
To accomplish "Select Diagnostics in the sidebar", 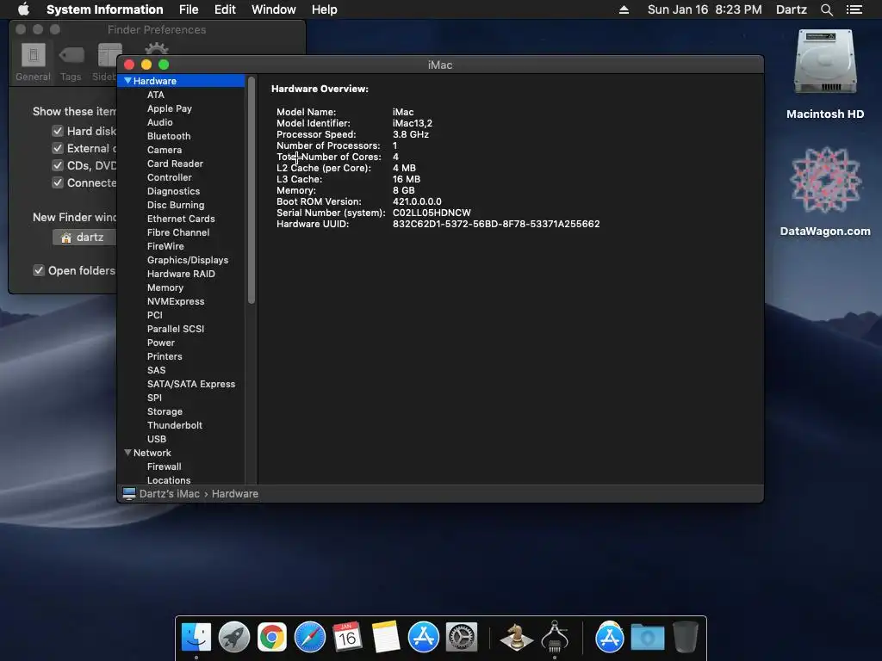I will (173, 191).
